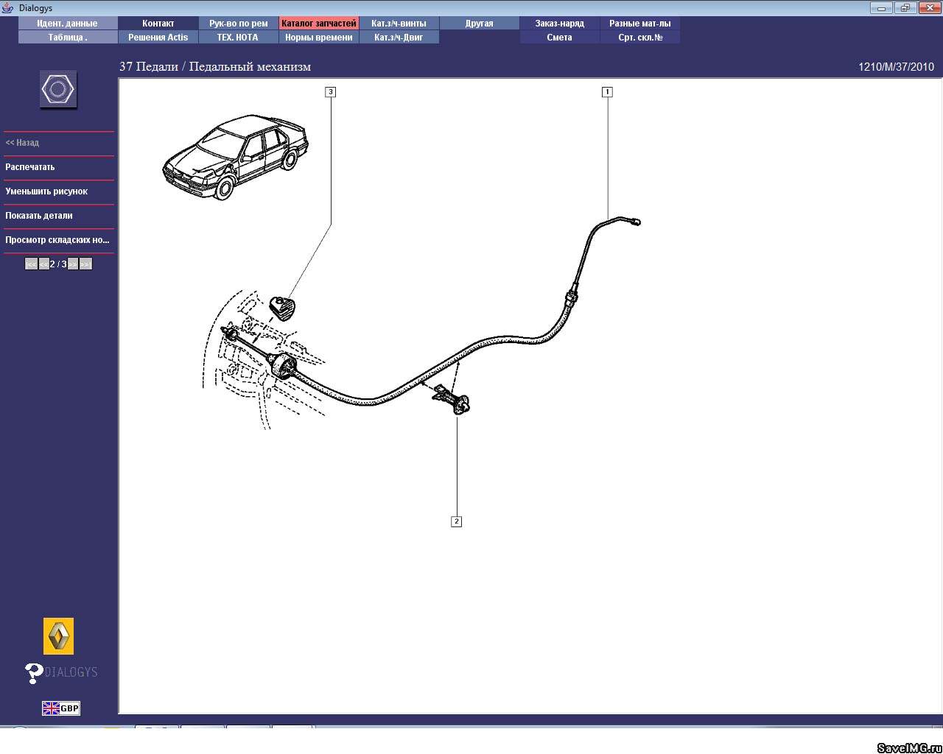
Task: Open the Таблица tab
Action: [x=68, y=38]
